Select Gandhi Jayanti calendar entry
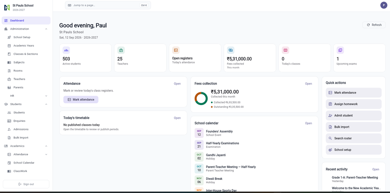 pos(254,156)
